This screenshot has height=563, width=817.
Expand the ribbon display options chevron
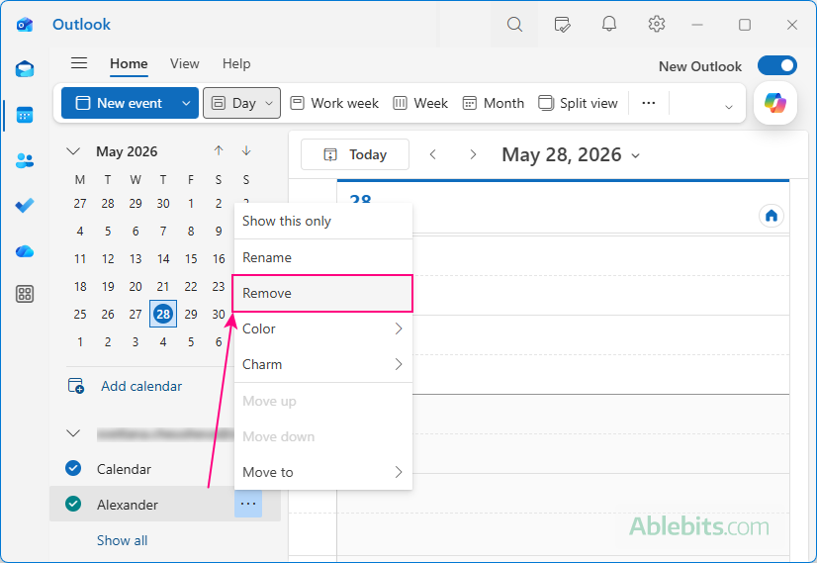tap(729, 107)
